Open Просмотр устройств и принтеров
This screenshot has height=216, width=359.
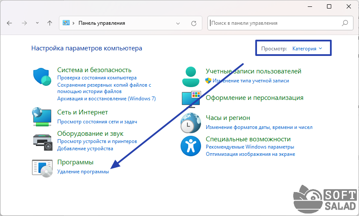click(97, 141)
